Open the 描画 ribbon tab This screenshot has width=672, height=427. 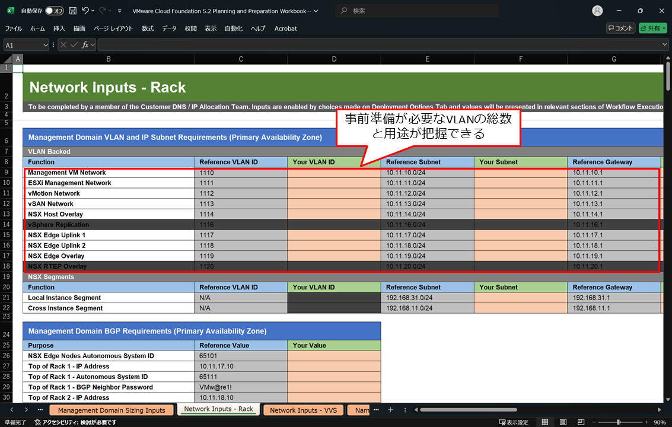point(79,28)
